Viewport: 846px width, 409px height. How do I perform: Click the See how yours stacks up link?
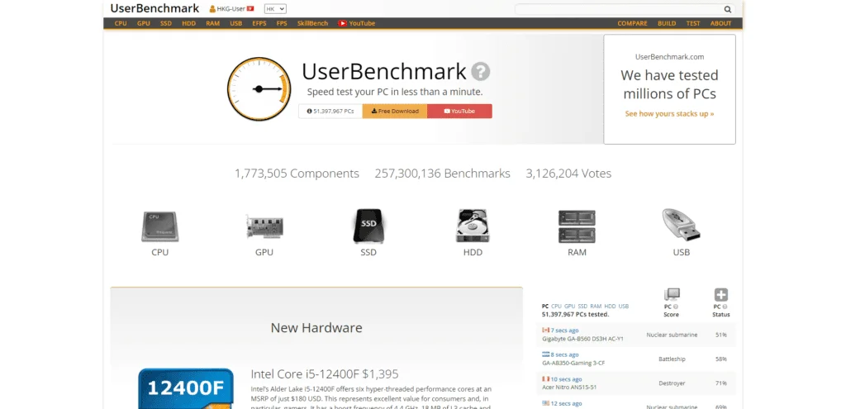click(669, 114)
